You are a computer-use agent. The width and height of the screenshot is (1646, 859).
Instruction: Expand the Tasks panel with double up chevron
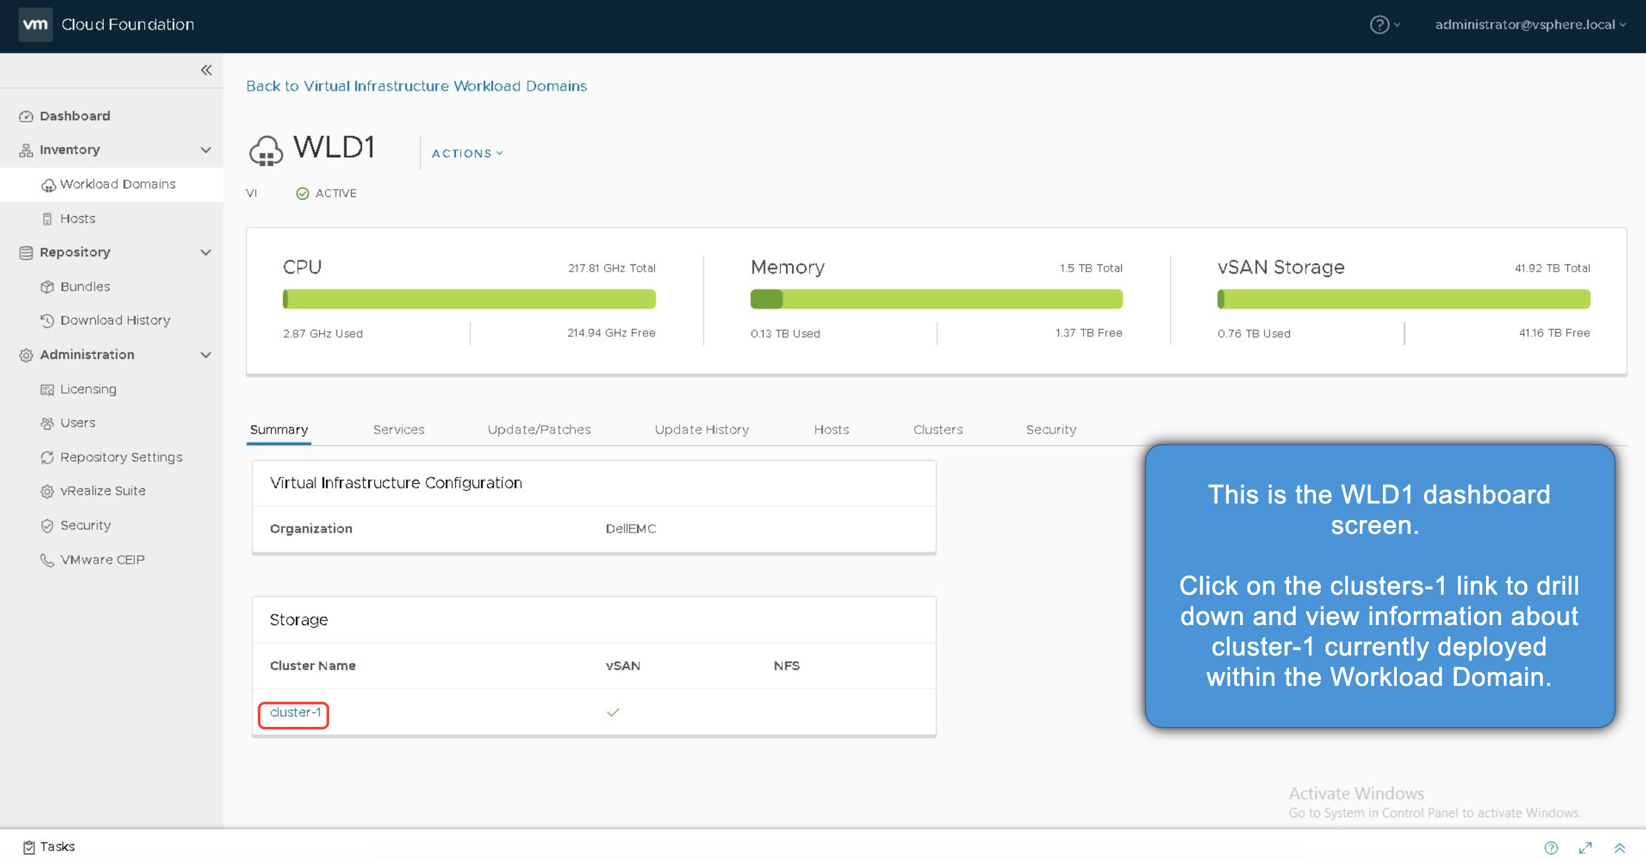tap(1620, 848)
